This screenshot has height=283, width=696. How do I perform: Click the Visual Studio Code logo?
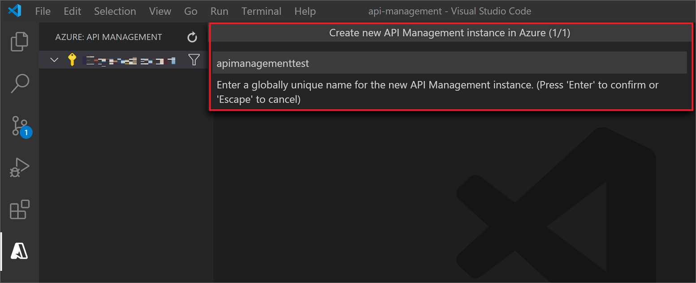[x=14, y=11]
